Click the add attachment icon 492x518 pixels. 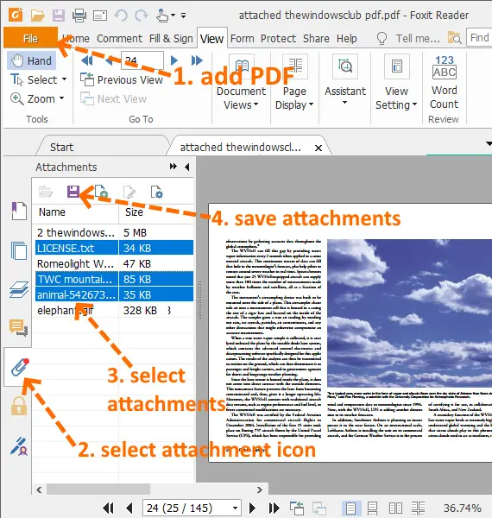coord(101,192)
